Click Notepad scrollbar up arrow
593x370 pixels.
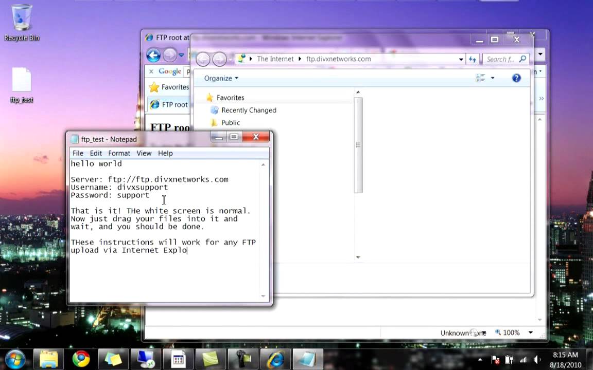click(263, 164)
